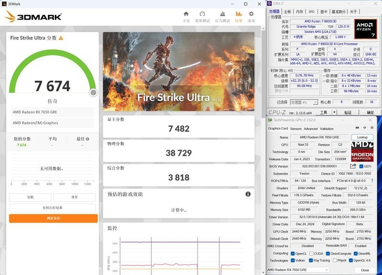Click the camera screenshot icon in GPU-Z titlebar

[x=357, y=128]
